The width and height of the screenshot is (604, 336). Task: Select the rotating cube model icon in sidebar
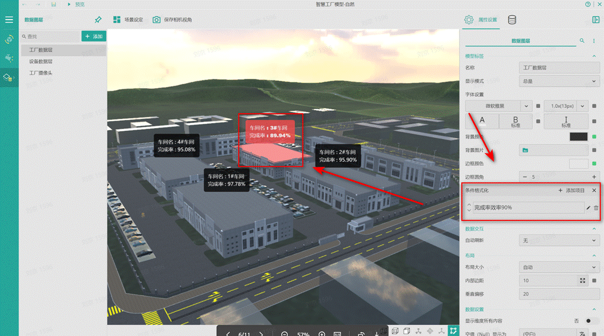[x=9, y=39]
